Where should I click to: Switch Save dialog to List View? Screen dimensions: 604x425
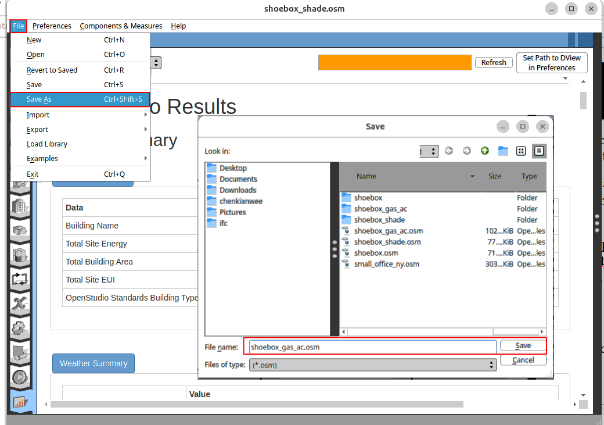click(521, 151)
